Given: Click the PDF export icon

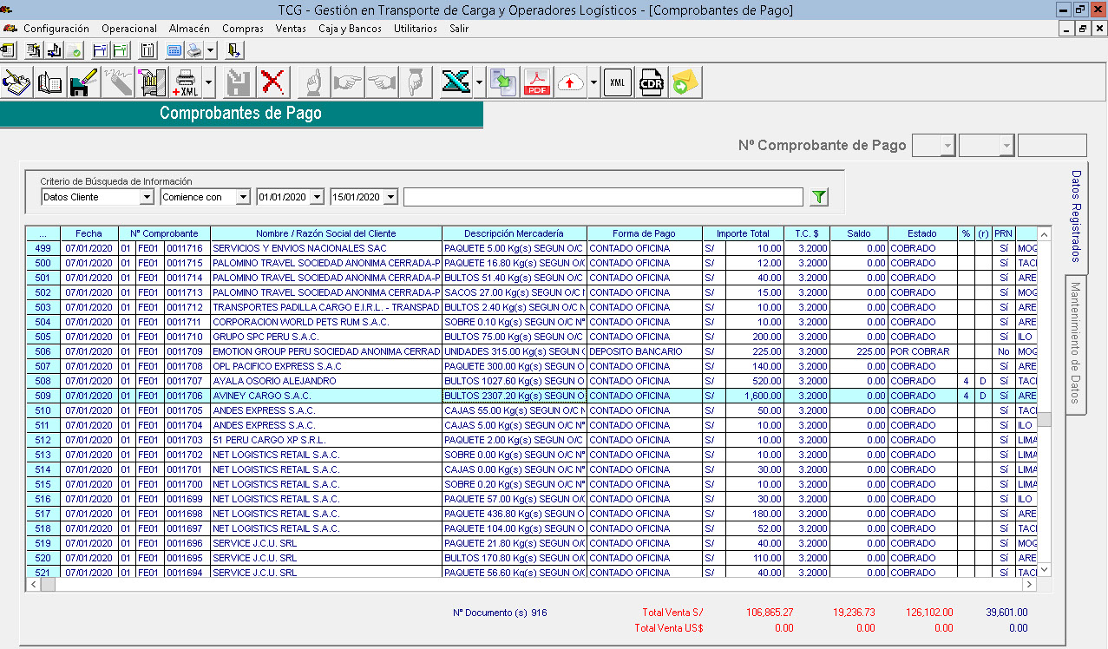Looking at the screenshot, I should tap(537, 82).
